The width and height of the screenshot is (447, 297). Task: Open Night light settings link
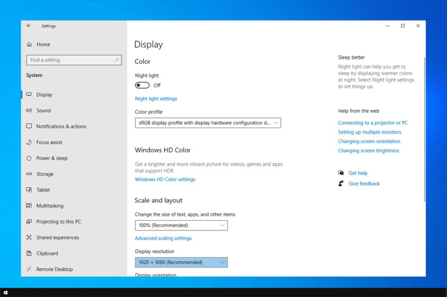tap(156, 99)
